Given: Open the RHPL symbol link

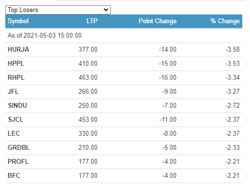Looking at the screenshot, I should point(16,77).
